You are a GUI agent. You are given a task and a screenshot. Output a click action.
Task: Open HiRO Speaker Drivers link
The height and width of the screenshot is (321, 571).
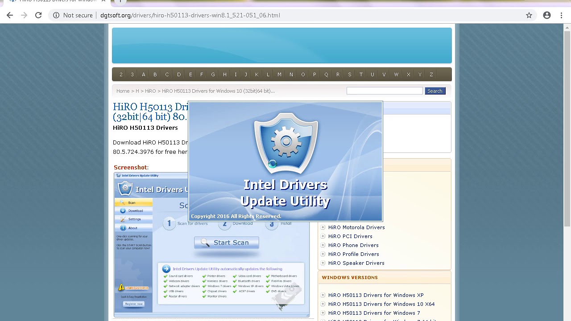[x=356, y=263]
